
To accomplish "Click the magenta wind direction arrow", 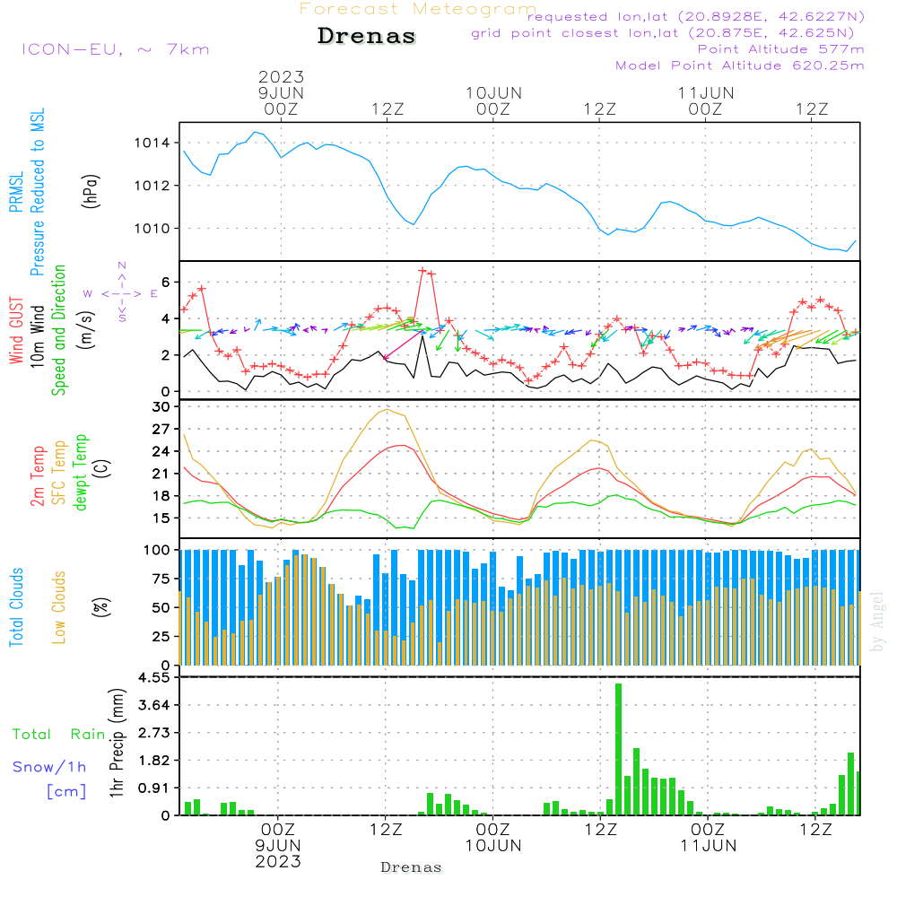I will click(403, 345).
